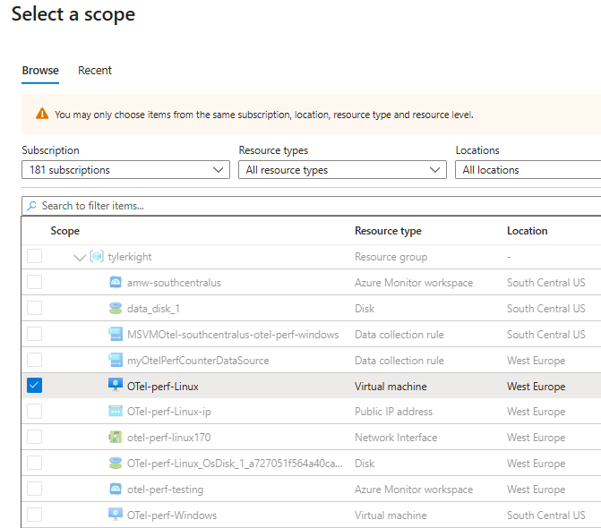Select the OTel-perf-Linux_OsDisk_1 name
Image resolution: width=601 pixels, height=528 pixels.
click(x=235, y=464)
